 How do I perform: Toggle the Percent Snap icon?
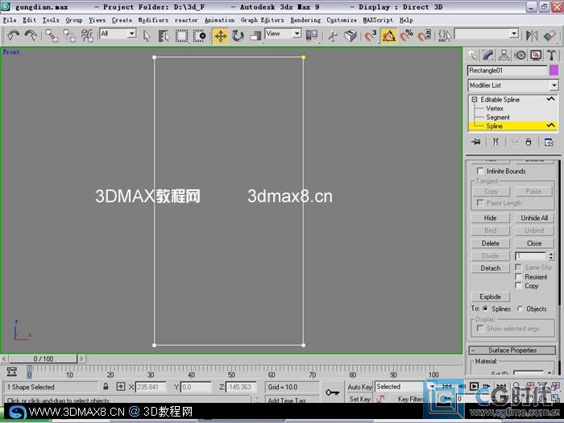point(406,36)
